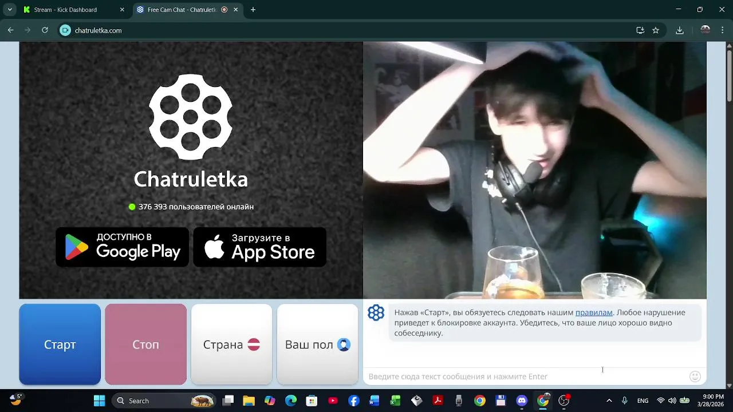
Task: Bookmark this page with the star
Action: [x=656, y=30]
